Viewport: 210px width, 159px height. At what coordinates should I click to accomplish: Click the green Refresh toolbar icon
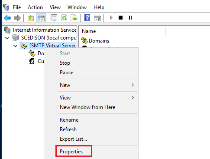(x=64, y=18)
